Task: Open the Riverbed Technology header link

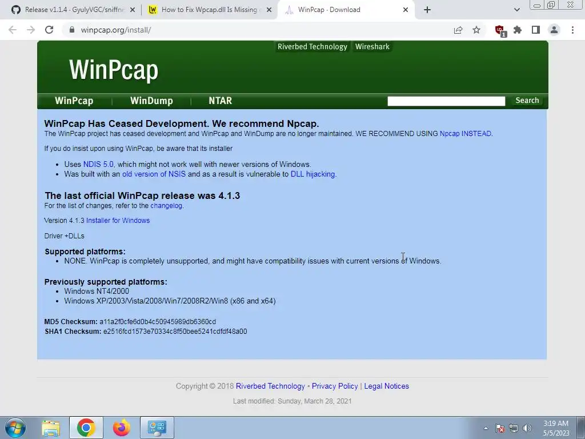Action: pos(312,47)
